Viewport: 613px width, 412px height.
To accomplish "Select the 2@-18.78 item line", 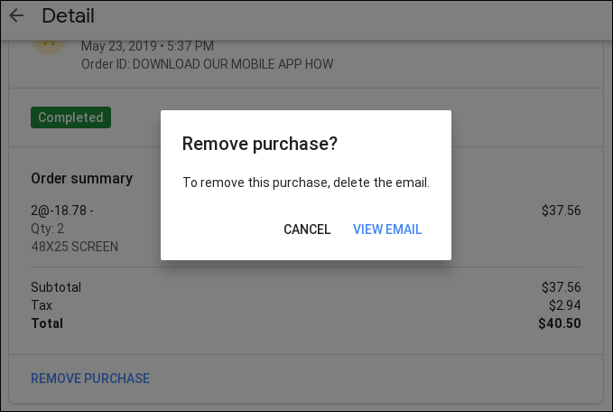I will click(x=62, y=211).
